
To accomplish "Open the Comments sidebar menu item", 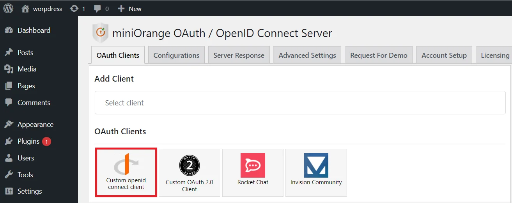I will click(x=34, y=103).
